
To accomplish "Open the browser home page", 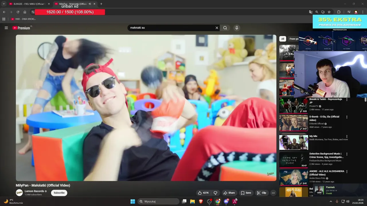I will pos(25,12).
